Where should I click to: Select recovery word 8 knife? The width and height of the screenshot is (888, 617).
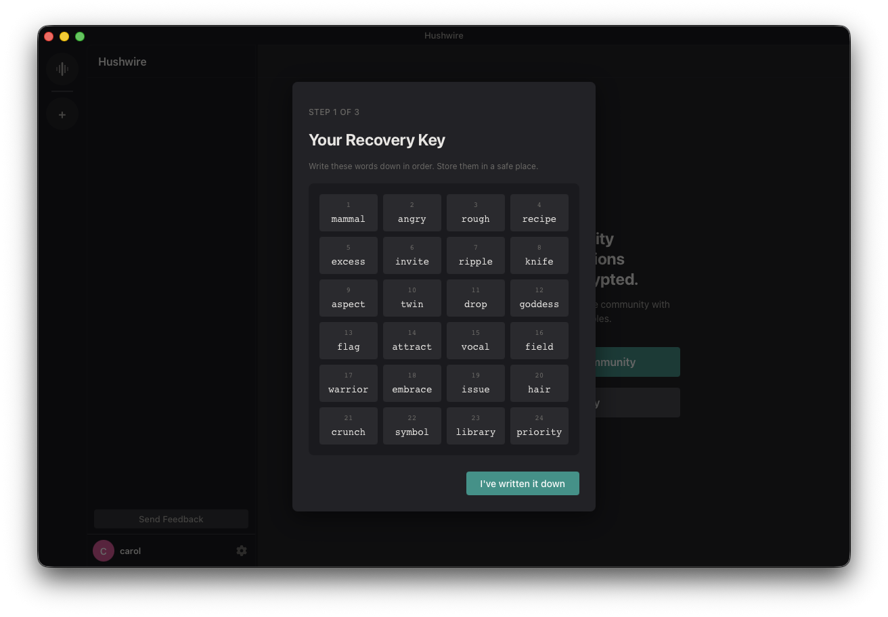(539, 255)
